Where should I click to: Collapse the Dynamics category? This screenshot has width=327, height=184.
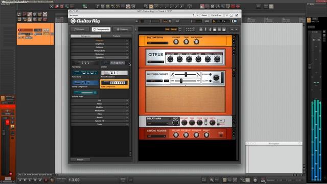[x=100, y=57]
